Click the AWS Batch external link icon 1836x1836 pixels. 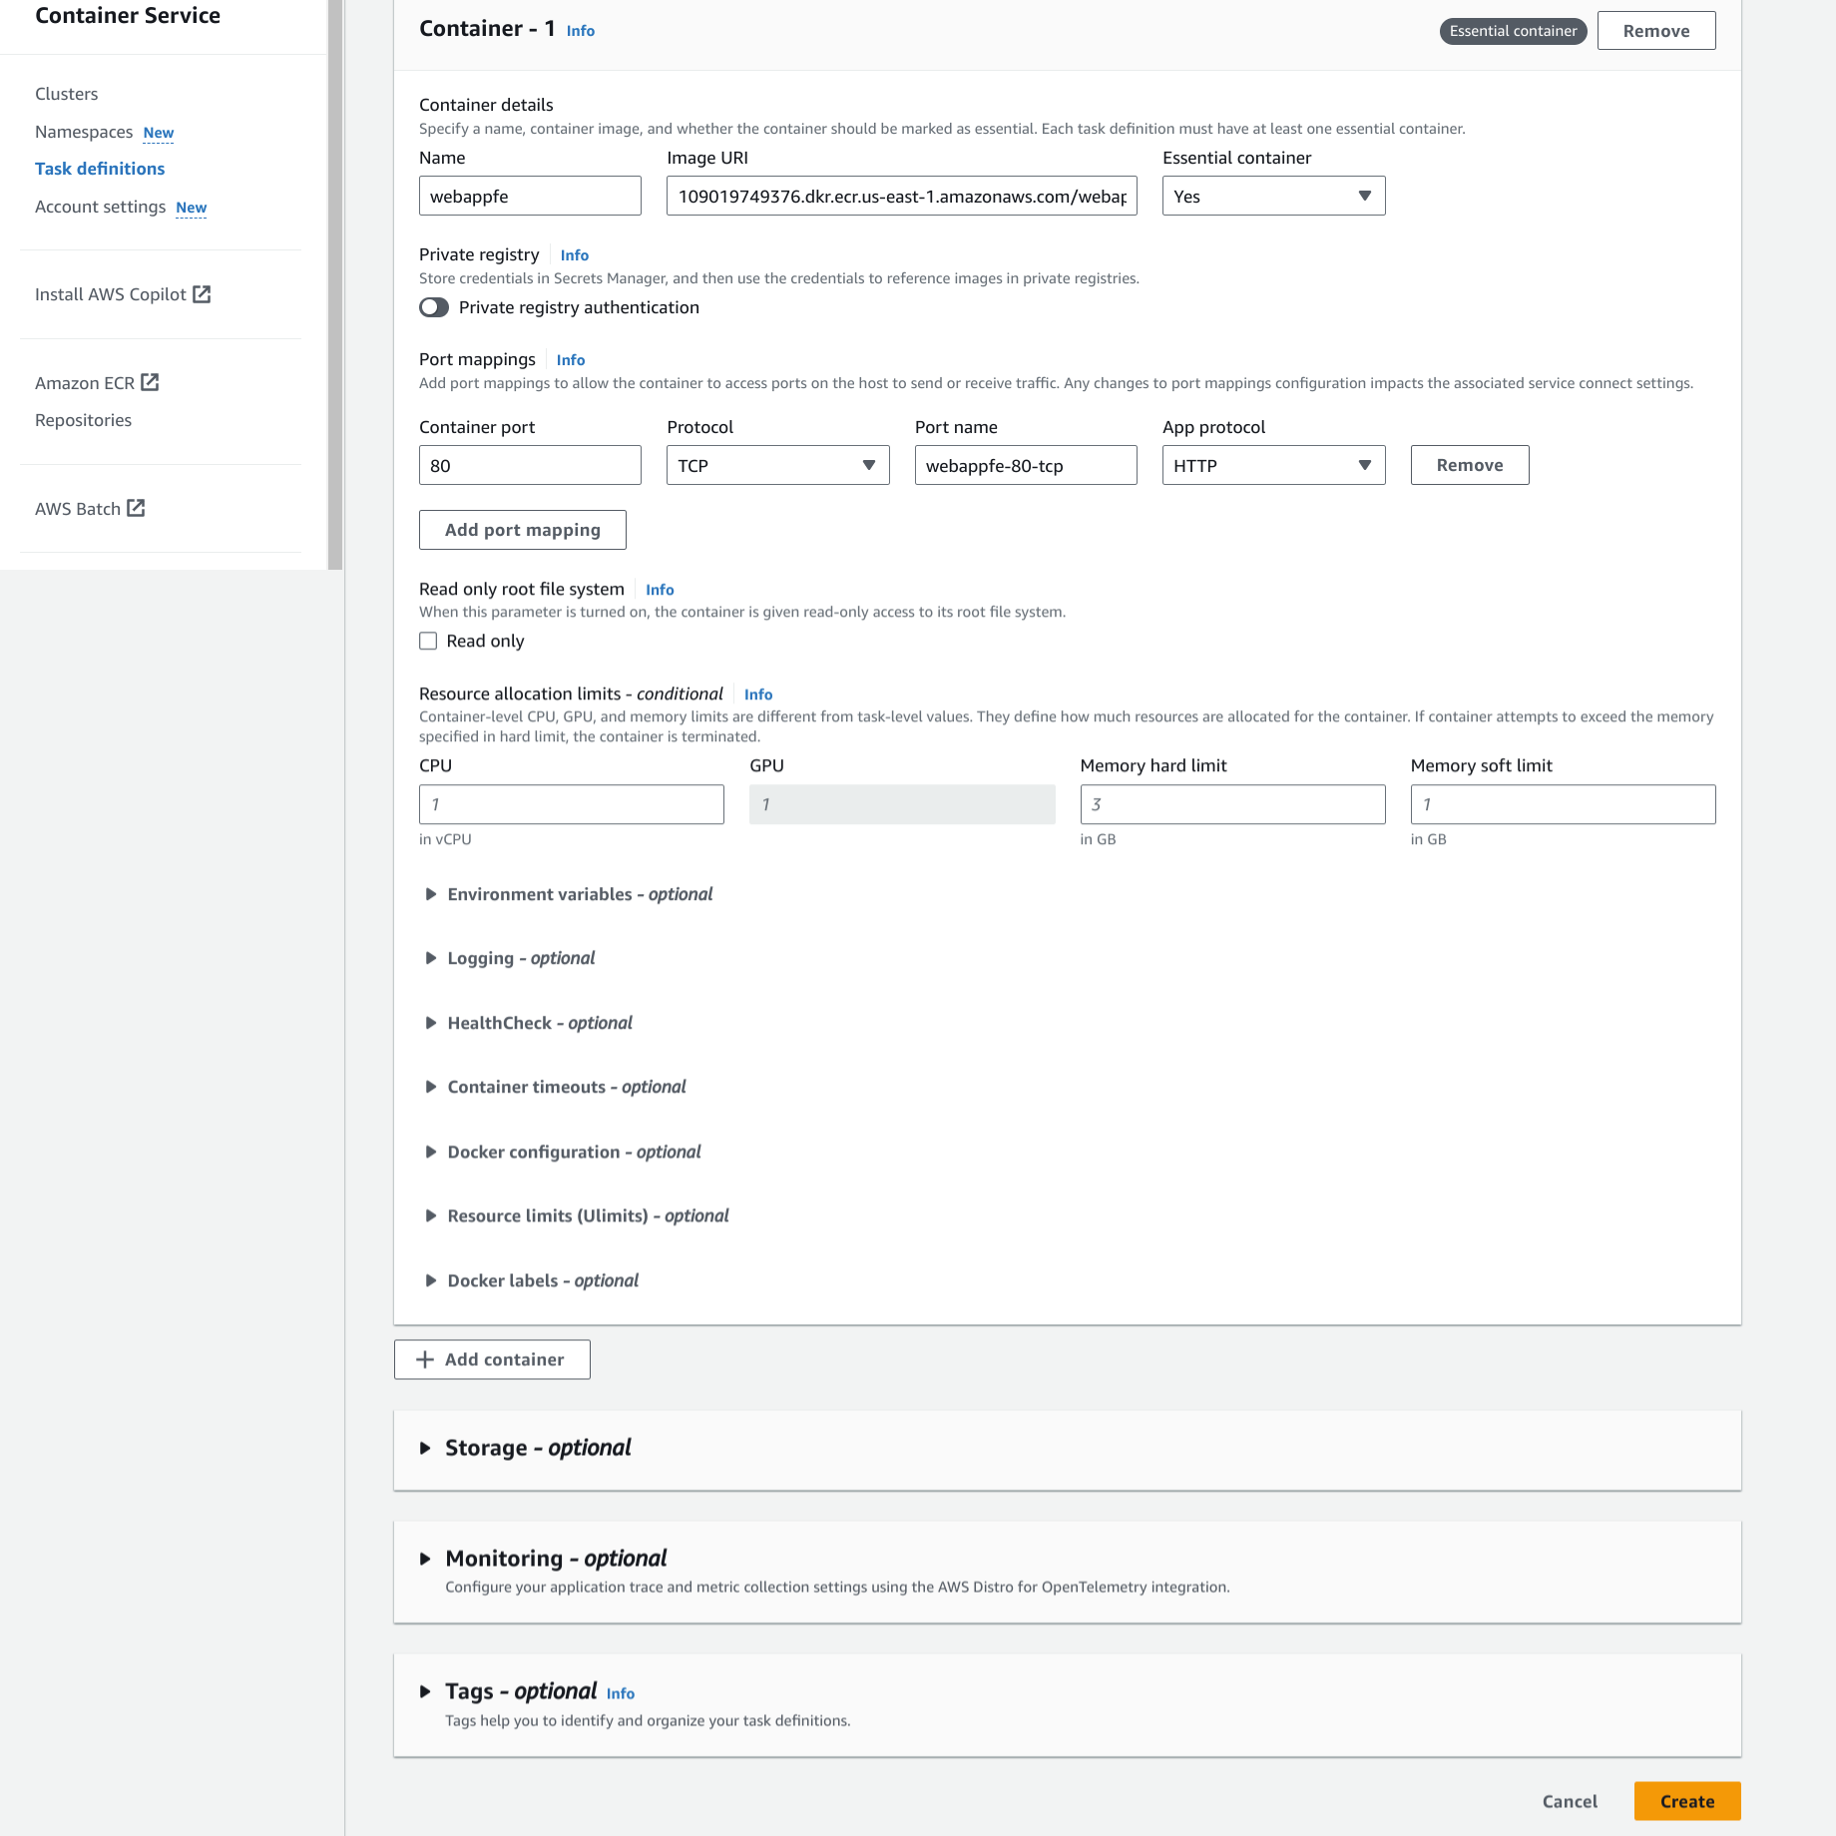136,508
